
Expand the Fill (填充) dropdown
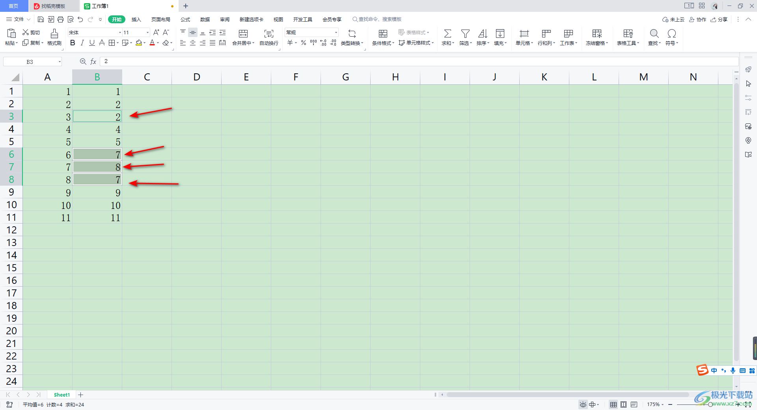pos(500,43)
